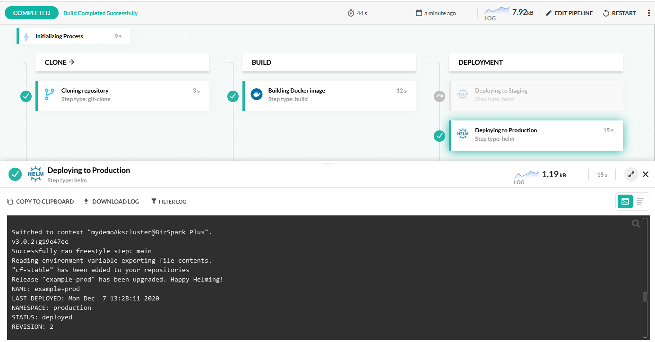Viewport: 655px width, 342px height.
Task: Open the Filter Log option
Action: [x=169, y=202]
